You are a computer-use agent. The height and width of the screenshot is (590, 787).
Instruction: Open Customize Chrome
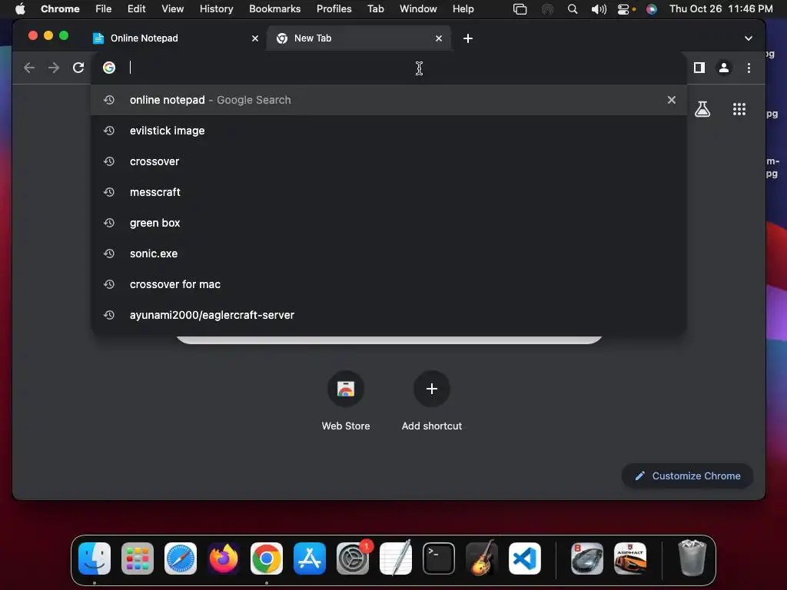pyautogui.click(x=687, y=476)
